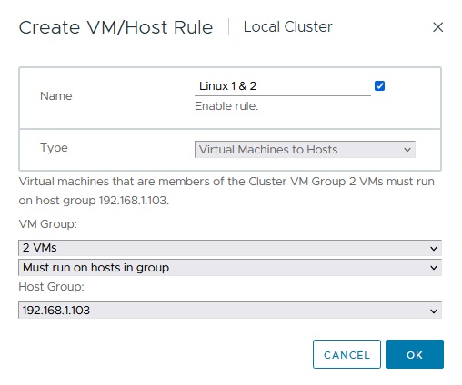Confirm the rule with the OK button
Image resolution: width=462 pixels, height=385 pixels.
coord(415,354)
